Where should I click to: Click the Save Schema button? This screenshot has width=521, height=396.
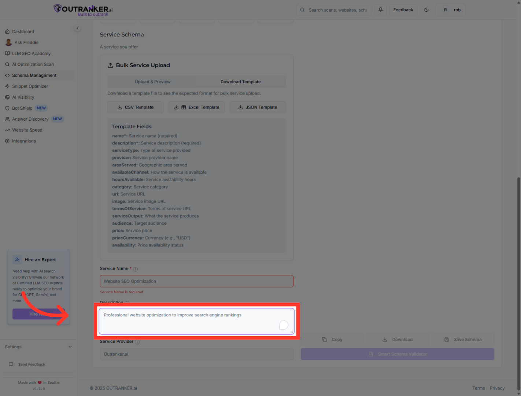point(463,340)
